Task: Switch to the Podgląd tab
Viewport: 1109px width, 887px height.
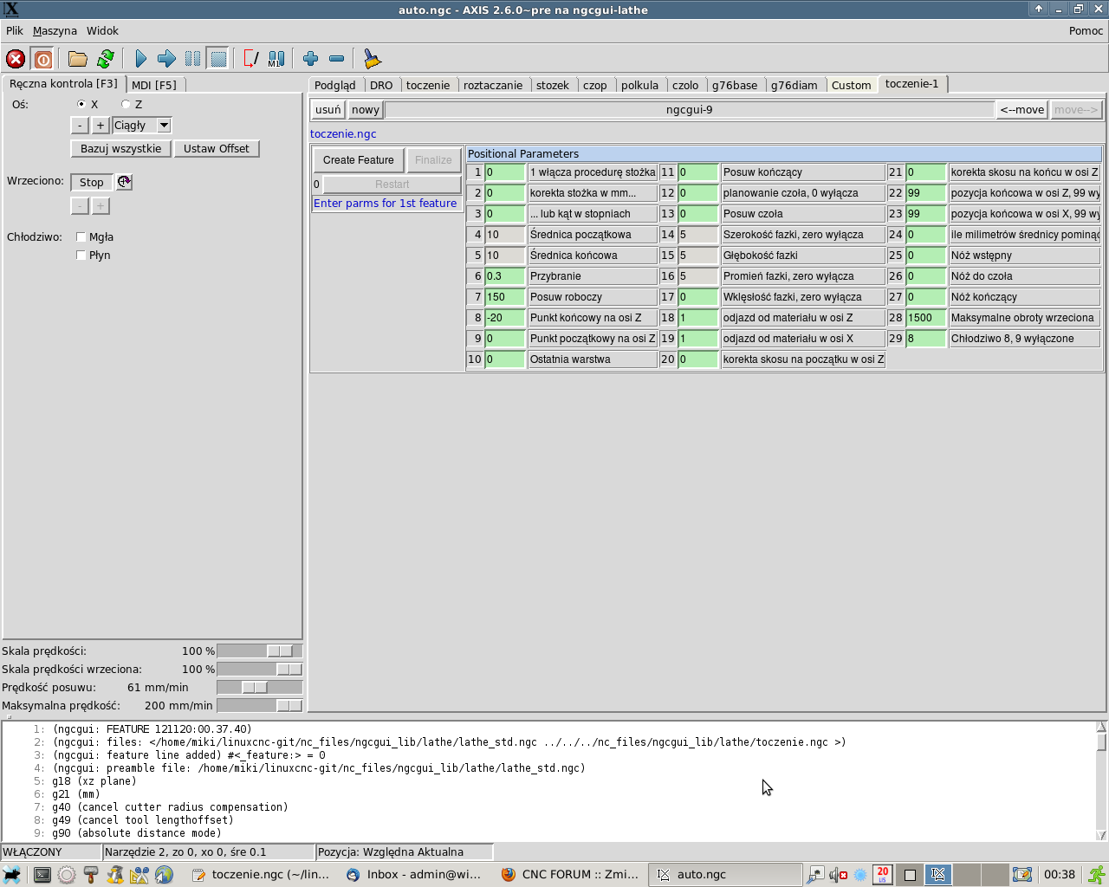Action: click(335, 85)
